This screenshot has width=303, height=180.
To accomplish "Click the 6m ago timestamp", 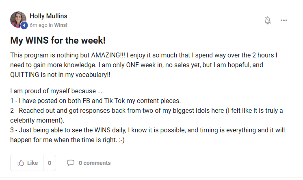I will click(x=39, y=25).
